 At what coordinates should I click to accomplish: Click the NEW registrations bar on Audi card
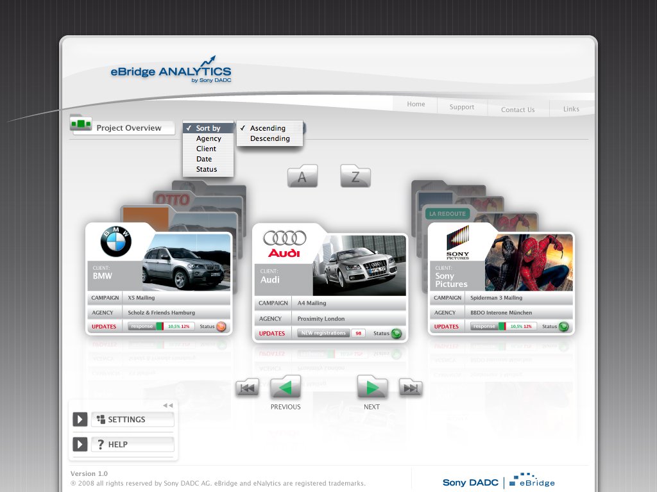323,333
